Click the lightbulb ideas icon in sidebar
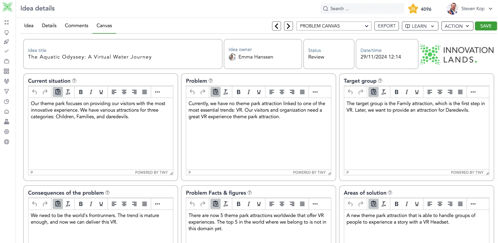Screen dimensions: 498x243 (7, 33)
